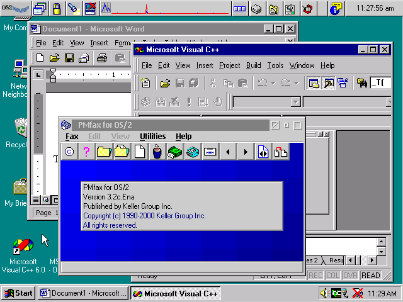403x302 pixels.
Task: Toggle the Output window hammer button in Visual C++
Action: click(329, 83)
